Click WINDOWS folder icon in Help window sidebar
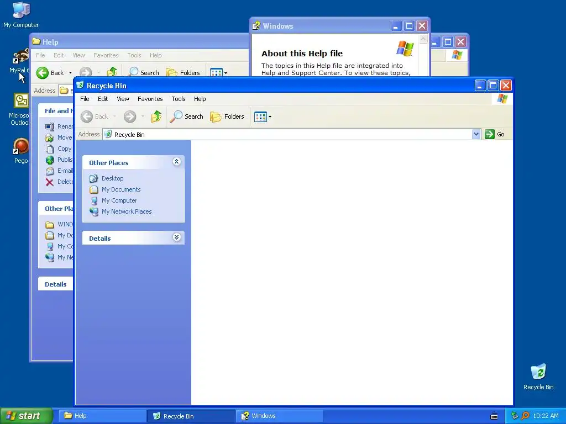Viewport: 566px width, 424px height. click(x=50, y=225)
